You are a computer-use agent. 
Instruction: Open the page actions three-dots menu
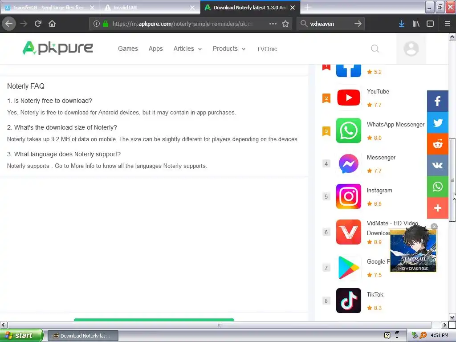coord(273,24)
